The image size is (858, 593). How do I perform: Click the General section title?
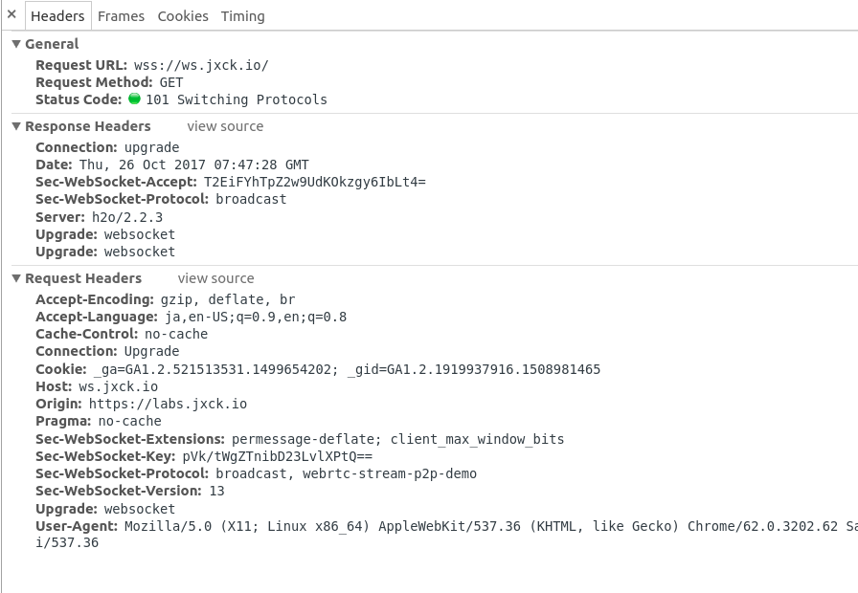(x=52, y=44)
